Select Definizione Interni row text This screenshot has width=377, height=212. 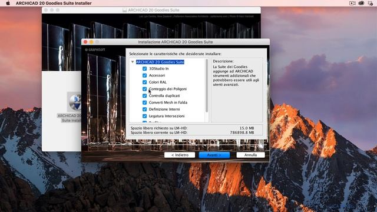pyautogui.click(x=164, y=109)
